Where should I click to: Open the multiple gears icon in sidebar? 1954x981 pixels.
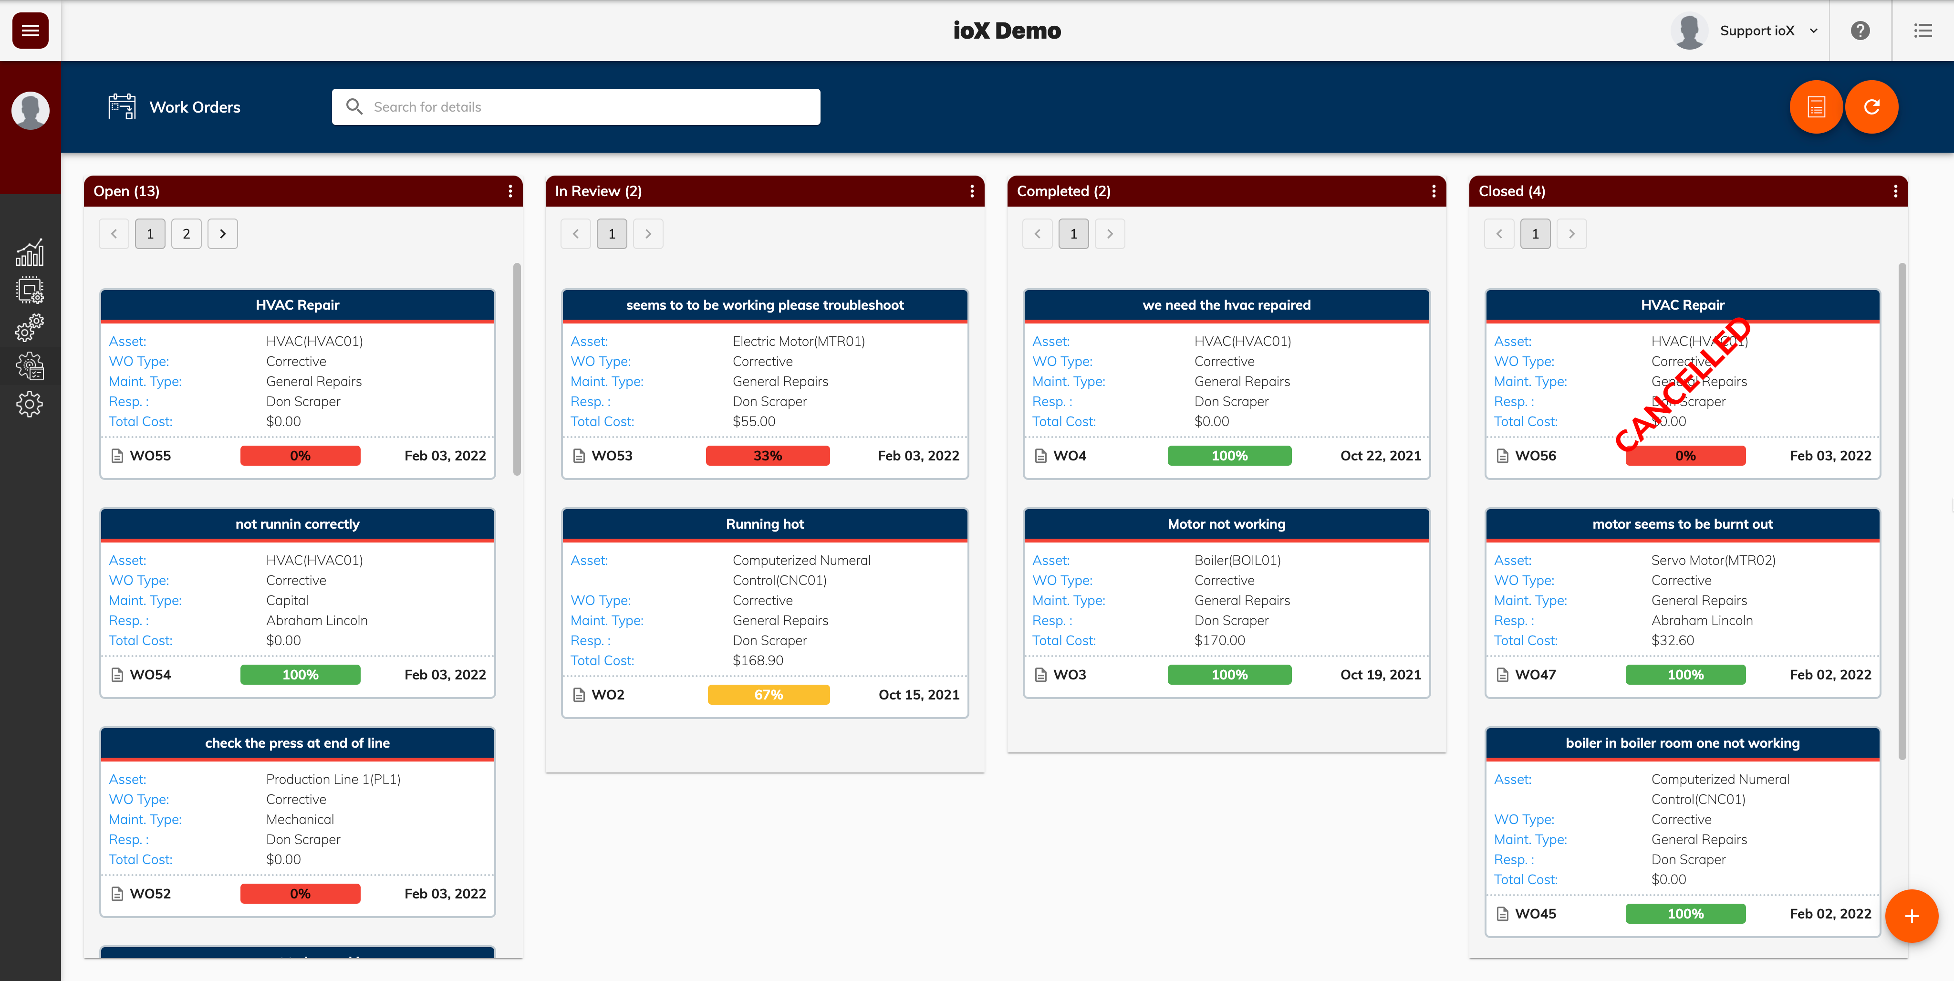point(31,328)
